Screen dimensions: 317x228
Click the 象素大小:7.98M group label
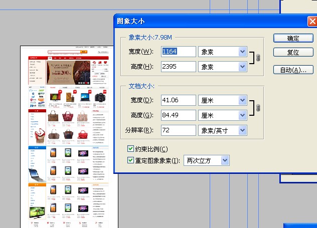pyautogui.click(x=150, y=38)
